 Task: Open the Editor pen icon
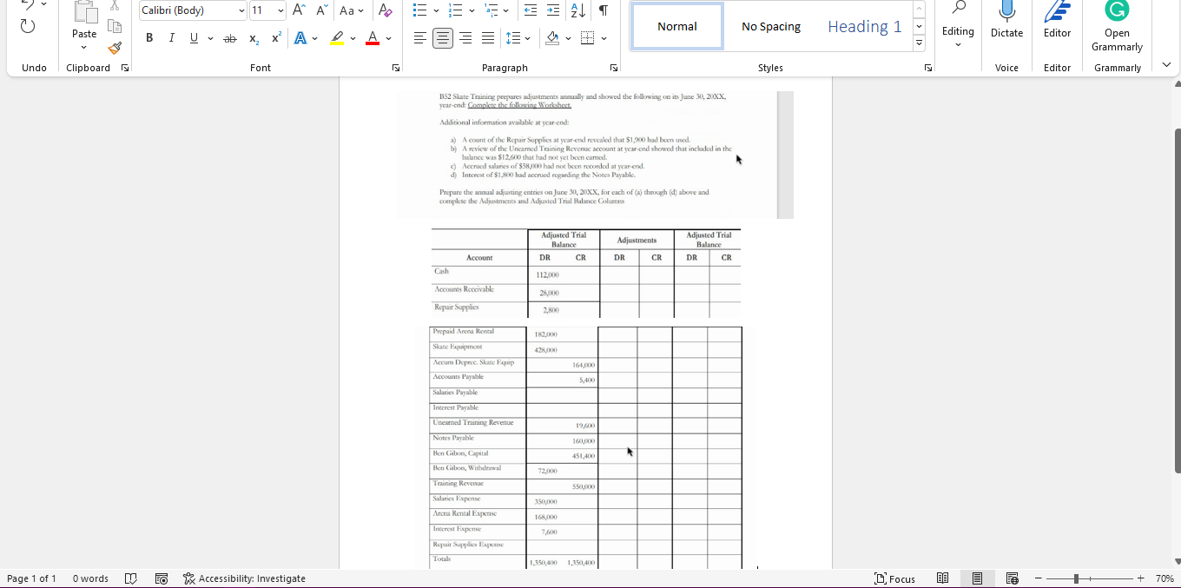(1057, 10)
